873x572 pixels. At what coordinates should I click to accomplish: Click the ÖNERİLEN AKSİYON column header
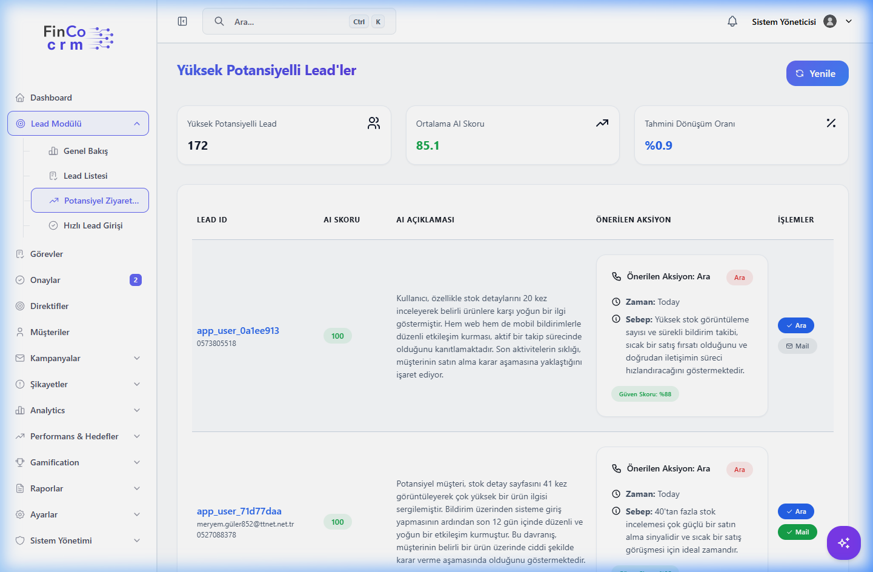coord(634,220)
